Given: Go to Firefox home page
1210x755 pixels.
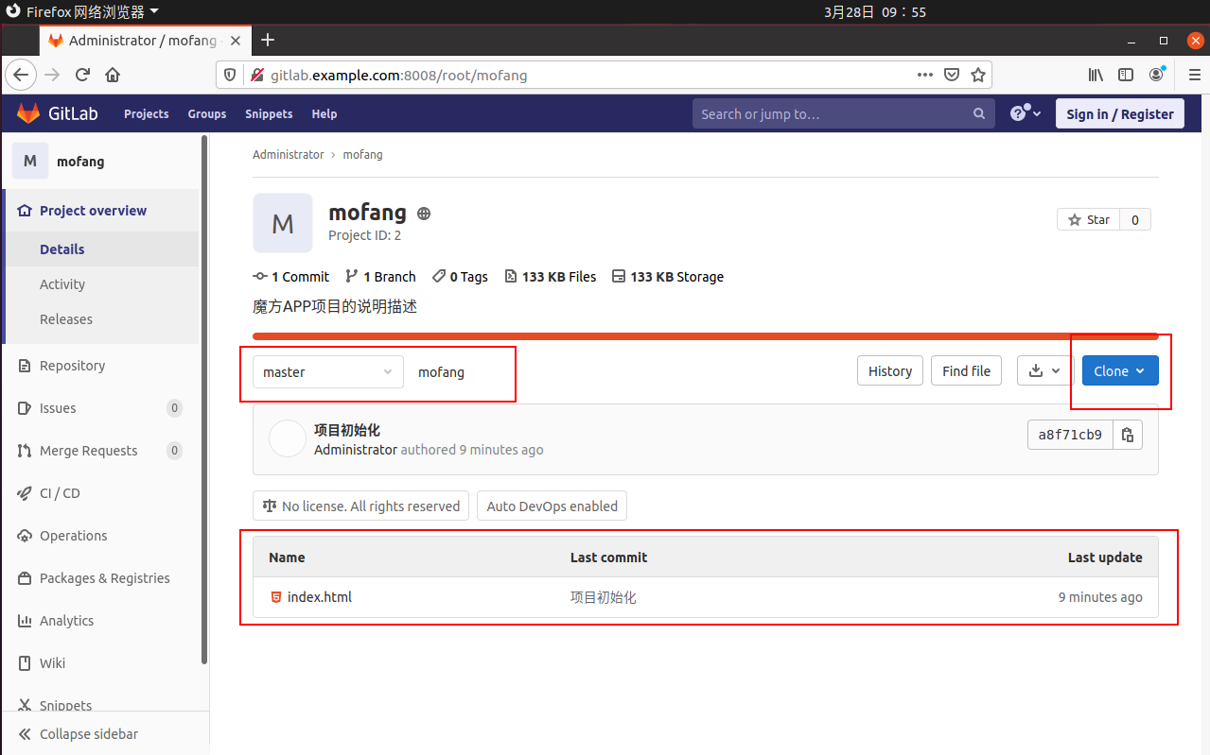Looking at the screenshot, I should [113, 75].
